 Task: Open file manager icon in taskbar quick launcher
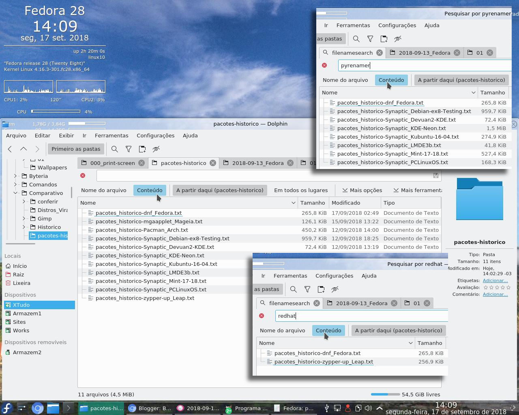pyautogui.click(x=53, y=408)
